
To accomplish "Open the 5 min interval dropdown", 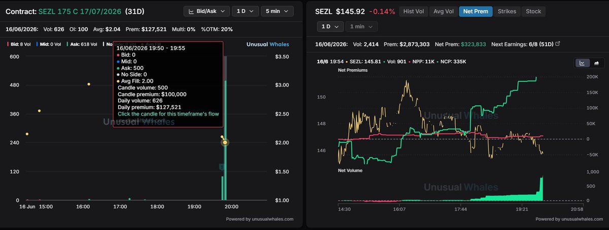I will (x=277, y=11).
